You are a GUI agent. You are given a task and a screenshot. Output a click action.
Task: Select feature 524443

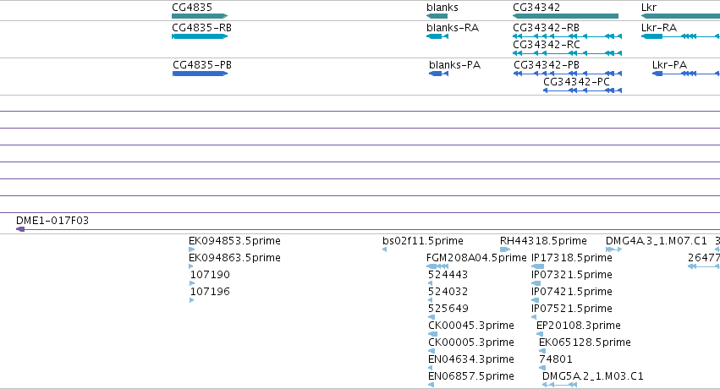(x=431, y=283)
